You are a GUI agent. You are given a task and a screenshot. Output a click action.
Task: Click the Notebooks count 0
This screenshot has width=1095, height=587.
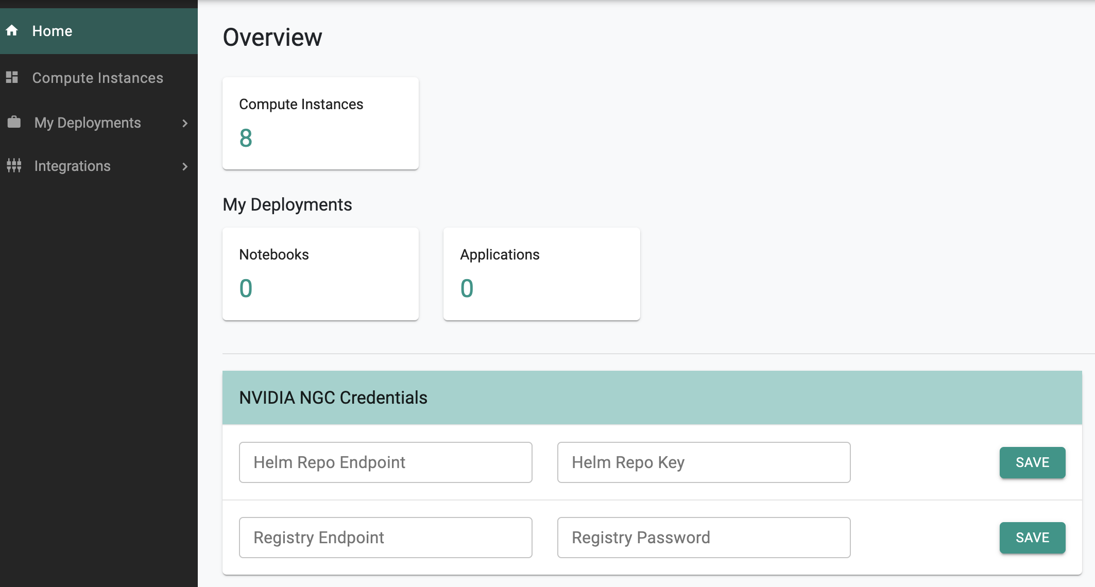pyautogui.click(x=246, y=288)
